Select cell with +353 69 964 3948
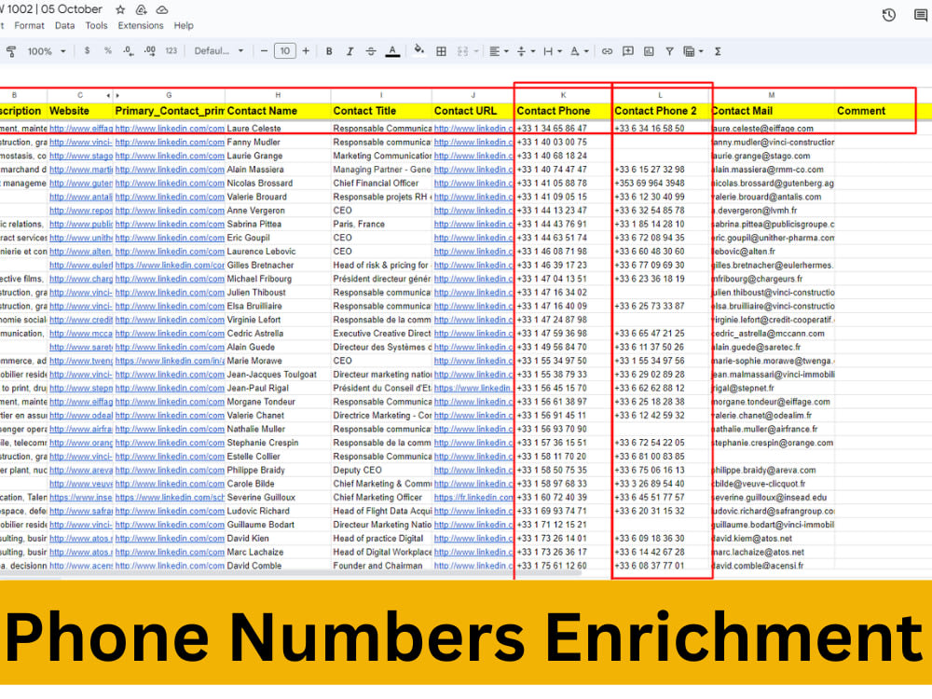This screenshot has height=699, width=932. pos(661,183)
